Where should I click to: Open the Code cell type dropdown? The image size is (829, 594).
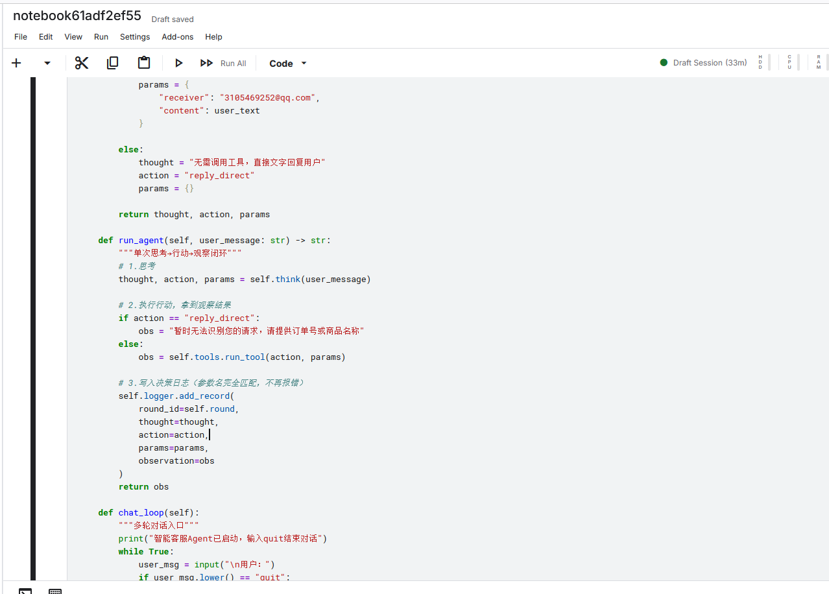[288, 64]
